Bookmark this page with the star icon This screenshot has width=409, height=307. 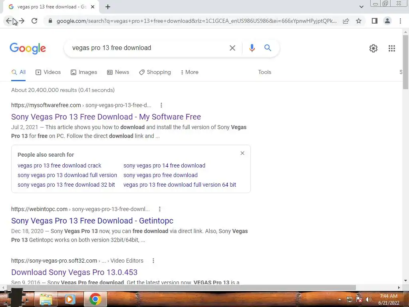point(359,21)
